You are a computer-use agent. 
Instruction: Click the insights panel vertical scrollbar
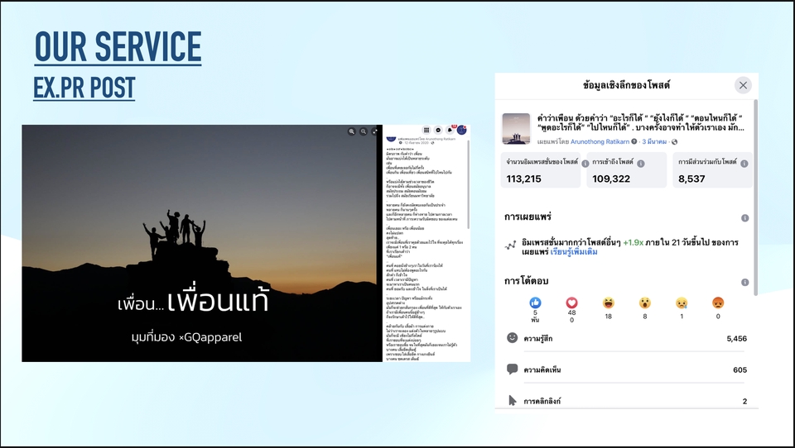[x=755, y=198]
